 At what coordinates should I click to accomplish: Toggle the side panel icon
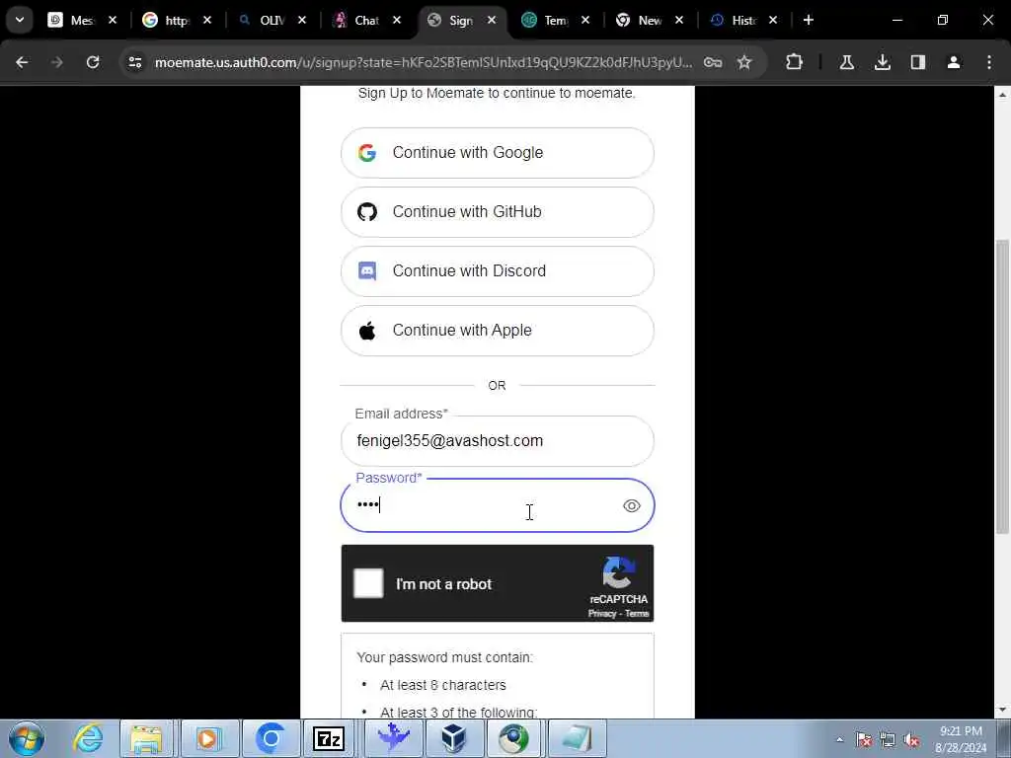pyautogui.click(x=918, y=62)
